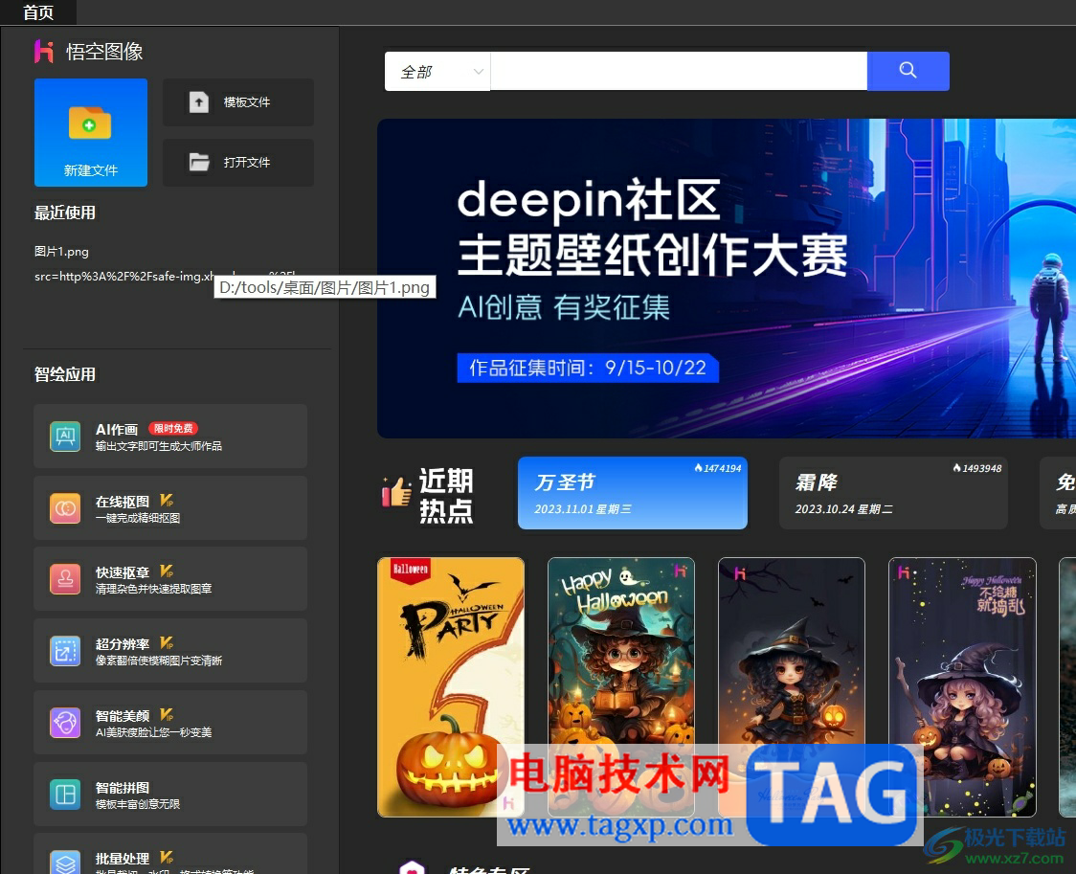Click the 快速抠章 stamp icon
This screenshot has width=1076, height=874.
coord(65,580)
